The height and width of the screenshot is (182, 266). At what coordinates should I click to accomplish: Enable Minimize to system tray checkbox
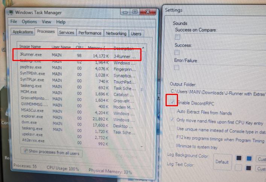pos(172,145)
